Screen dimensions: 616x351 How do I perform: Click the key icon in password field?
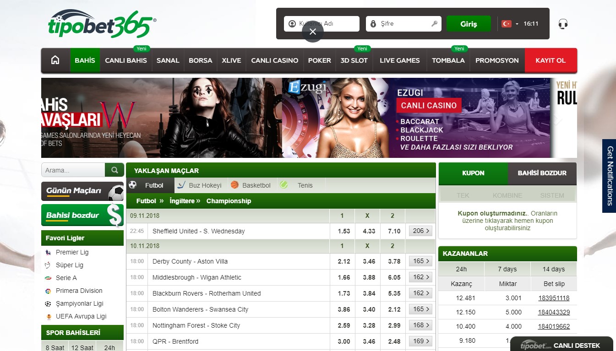pyautogui.click(x=434, y=24)
